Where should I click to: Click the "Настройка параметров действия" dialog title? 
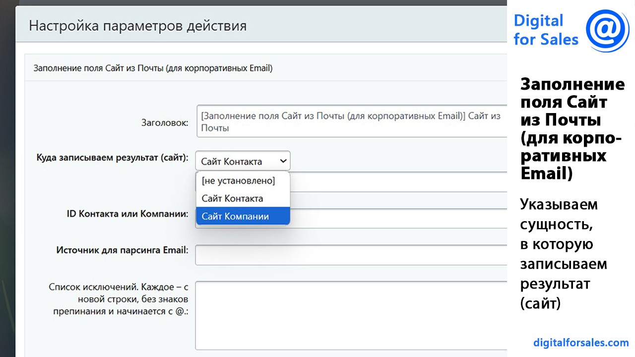coord(137,26)
